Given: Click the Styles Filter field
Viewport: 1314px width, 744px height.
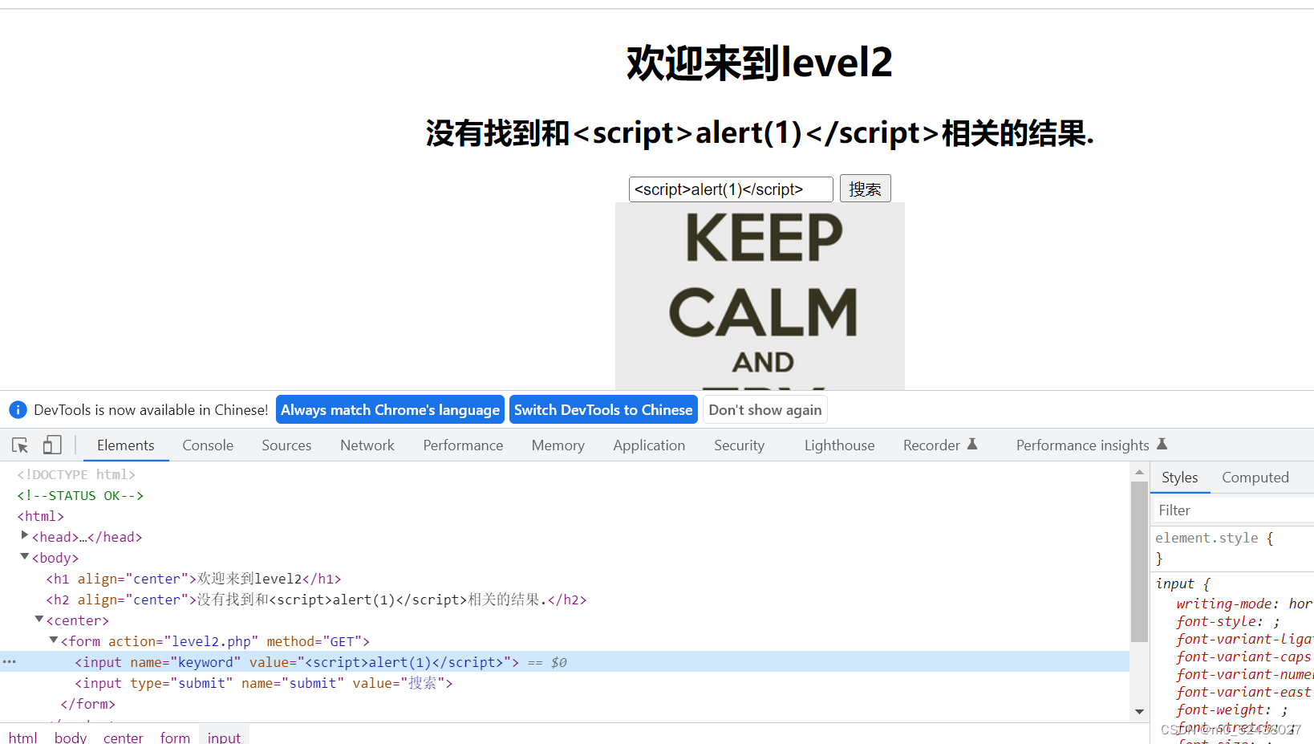Looking at the screenshot, I should tap(1232, 510).
